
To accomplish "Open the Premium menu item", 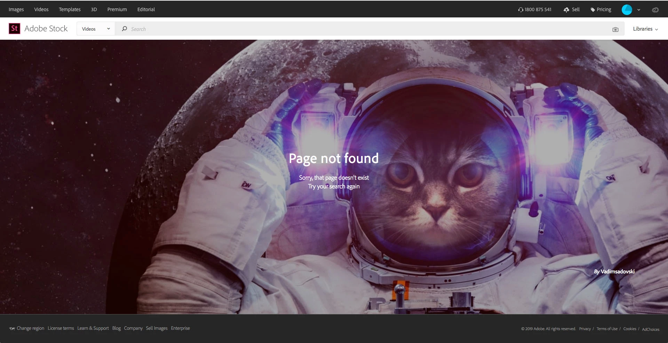I will coord(117,9).
